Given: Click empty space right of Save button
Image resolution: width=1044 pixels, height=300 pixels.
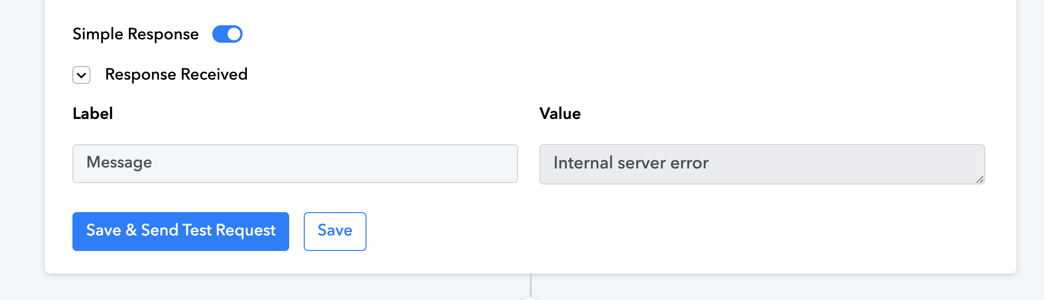Looking at the screenshot, I should point(680,232).
